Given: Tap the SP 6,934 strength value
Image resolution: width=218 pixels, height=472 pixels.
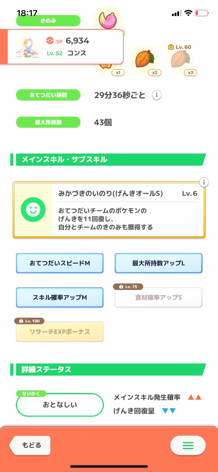Looking at the screenshot, I should pos(77,41).
